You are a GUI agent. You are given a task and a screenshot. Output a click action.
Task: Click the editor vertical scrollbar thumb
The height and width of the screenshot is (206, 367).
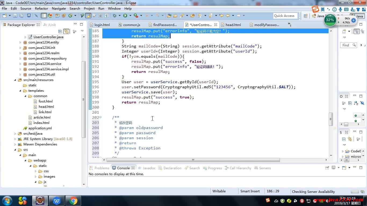coord(331,119)
